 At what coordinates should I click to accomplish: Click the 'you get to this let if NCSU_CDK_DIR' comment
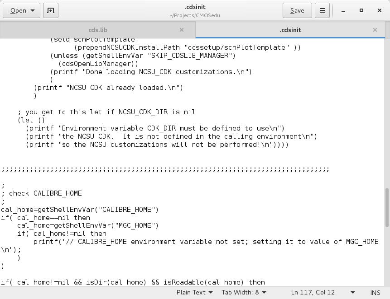[x=106, y=112]
